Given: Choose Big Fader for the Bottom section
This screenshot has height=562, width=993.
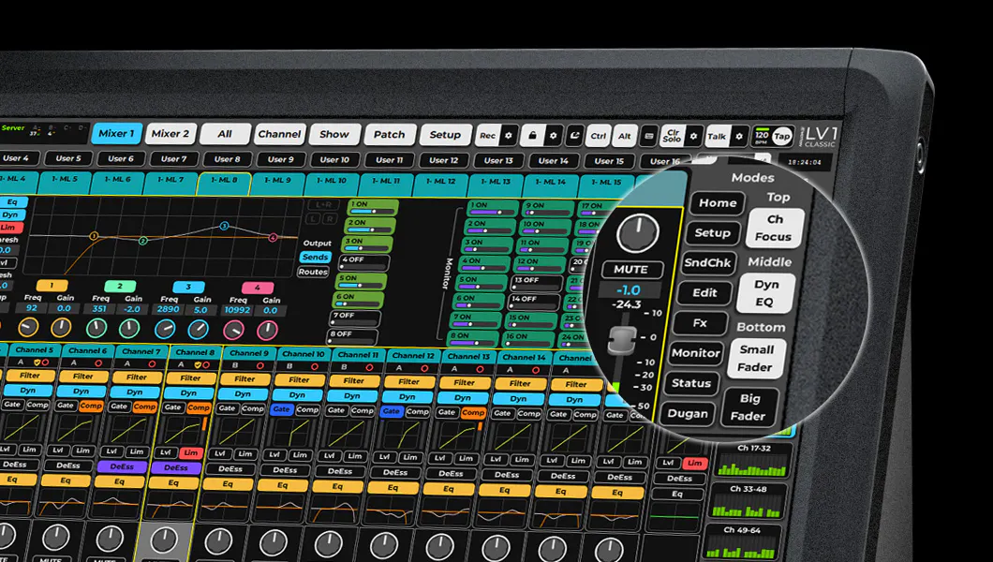Looking at the screenshot, I should [x=749, y=407].
